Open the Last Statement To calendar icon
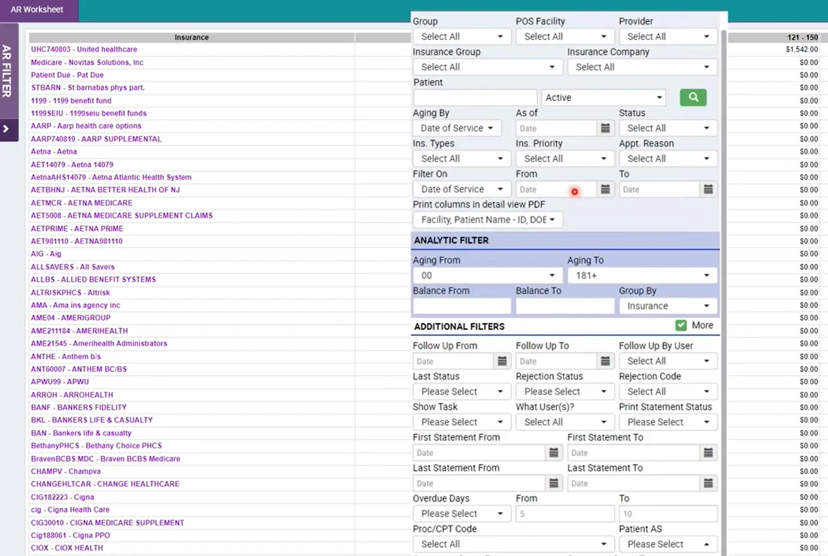This screenshot has height=556, width=828. pos(708,483)
